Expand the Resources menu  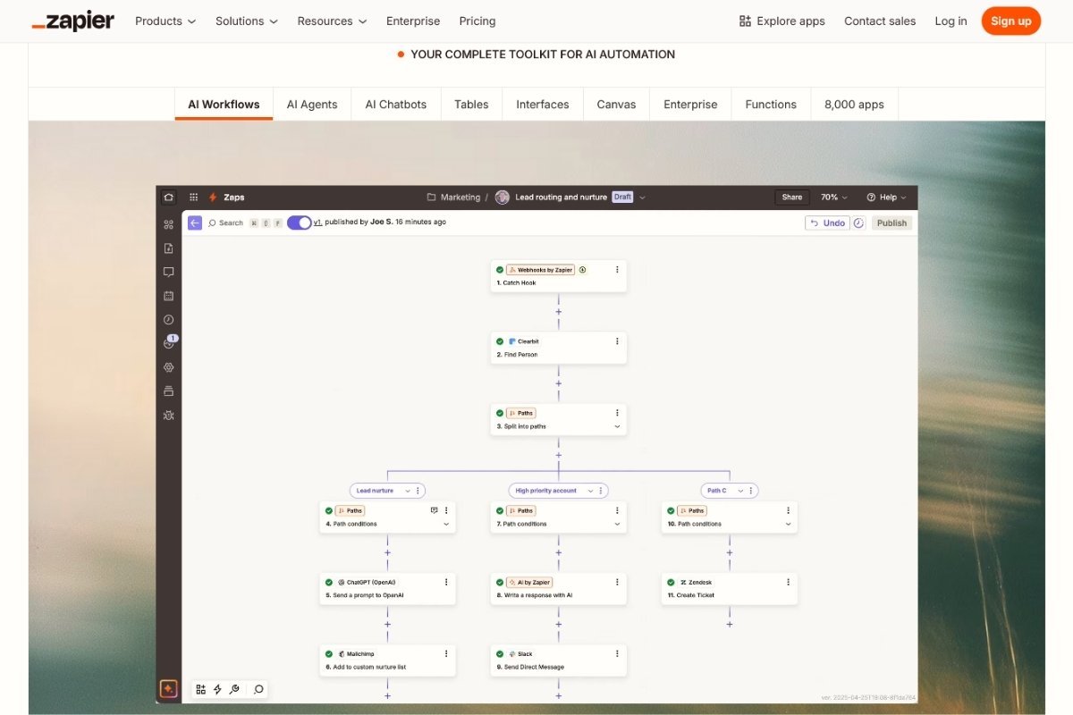pos(332,21)
